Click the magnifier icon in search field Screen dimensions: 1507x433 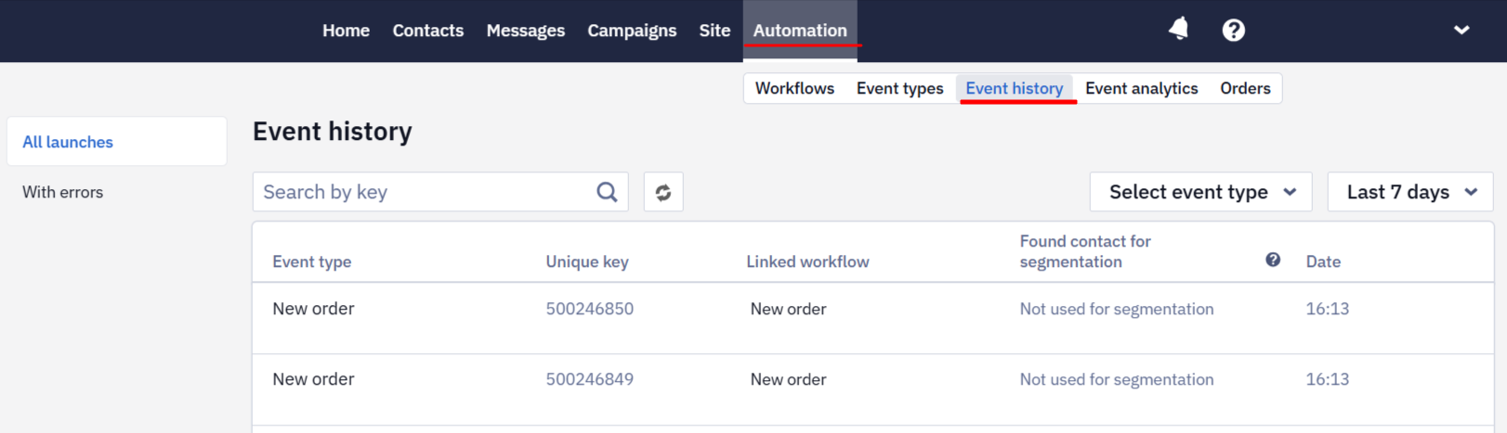click(x=607, y=192)
